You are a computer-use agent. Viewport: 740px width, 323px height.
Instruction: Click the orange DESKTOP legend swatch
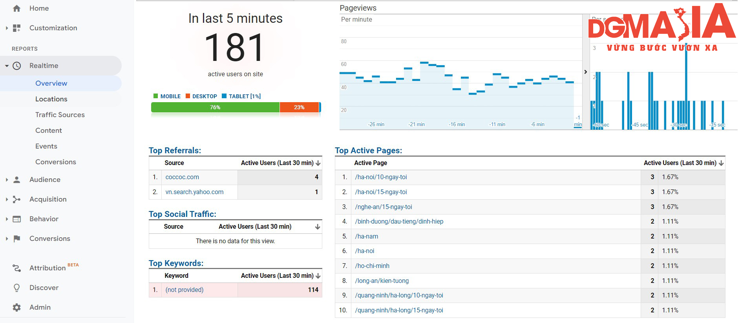(188, 96)
